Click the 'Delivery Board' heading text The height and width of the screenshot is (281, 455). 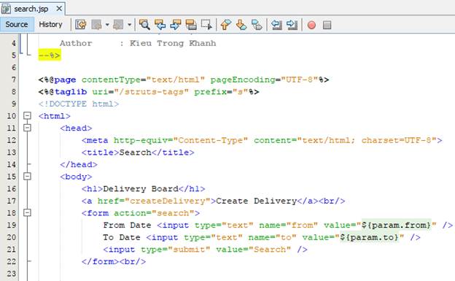pos(141,189)
